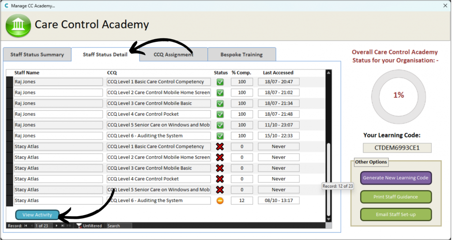The height and width of the screenshot is (240, 452).
Task: Click the 12 percent complete value
Action: (242, 201)
